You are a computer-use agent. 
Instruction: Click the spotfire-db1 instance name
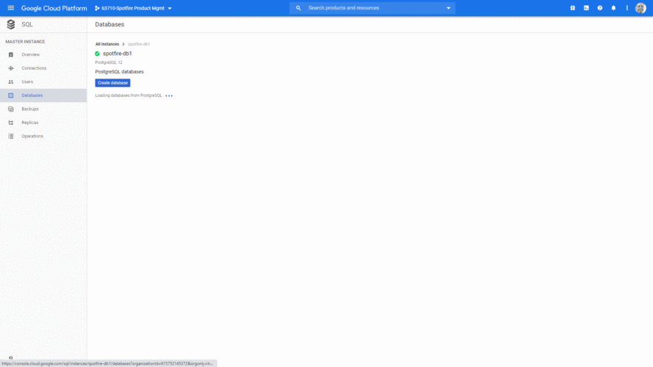[118, 54]
